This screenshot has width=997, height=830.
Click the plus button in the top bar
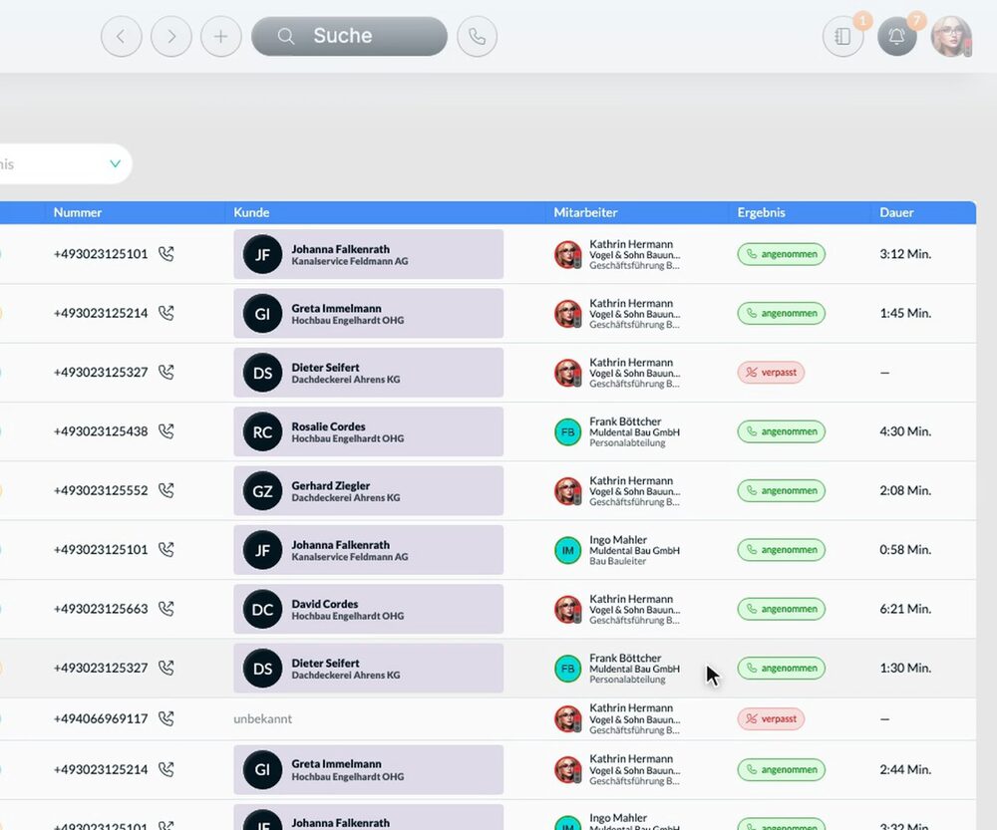(x=220, y=36)
